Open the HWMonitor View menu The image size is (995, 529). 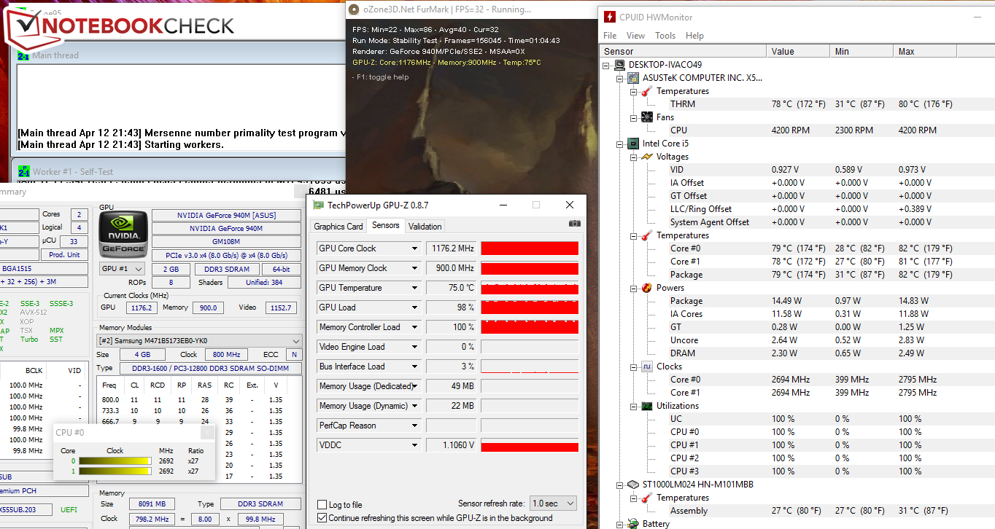pyautogui.click(x=635, y=36)
